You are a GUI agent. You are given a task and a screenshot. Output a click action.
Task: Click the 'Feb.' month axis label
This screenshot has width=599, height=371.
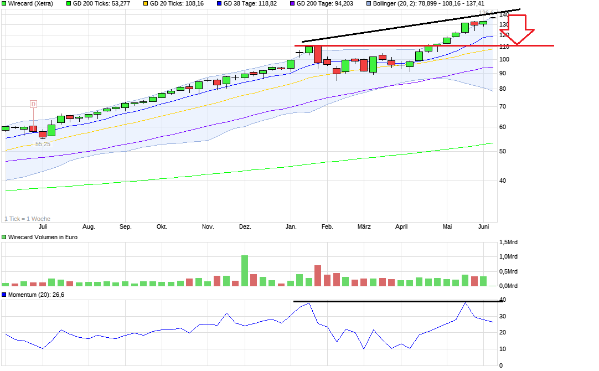click(x=327, y=226)
